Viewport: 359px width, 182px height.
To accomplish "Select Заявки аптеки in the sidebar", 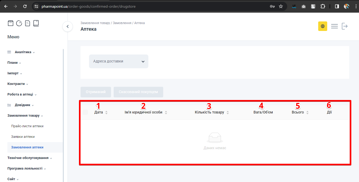I will [23, 137].
